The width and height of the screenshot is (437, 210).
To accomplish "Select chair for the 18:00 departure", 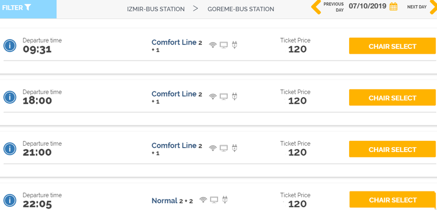I will coord(392,98).
